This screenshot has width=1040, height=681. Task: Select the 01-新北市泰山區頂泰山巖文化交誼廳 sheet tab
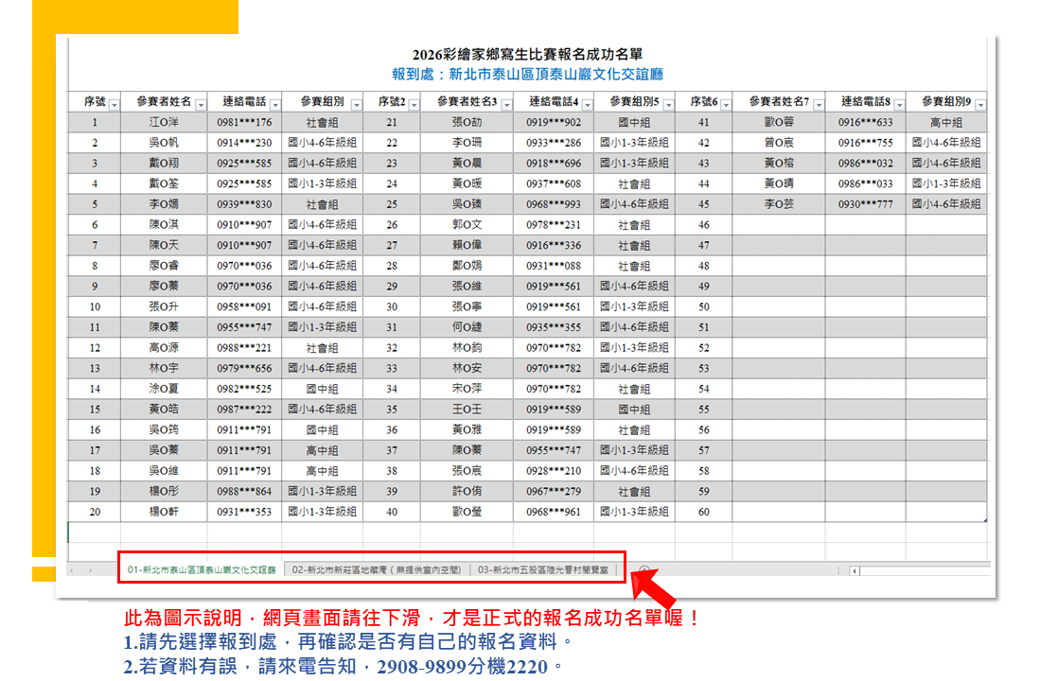click(201, 570)
